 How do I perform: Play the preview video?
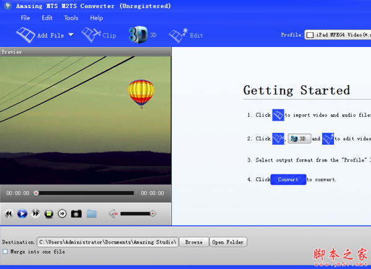tap(22, 213)
